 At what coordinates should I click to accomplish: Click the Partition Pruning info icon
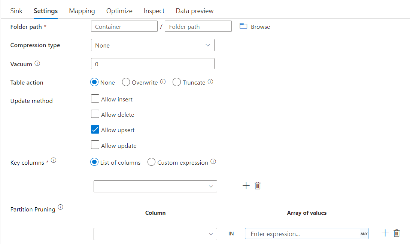pyautogui.click(x=60, y=207)
